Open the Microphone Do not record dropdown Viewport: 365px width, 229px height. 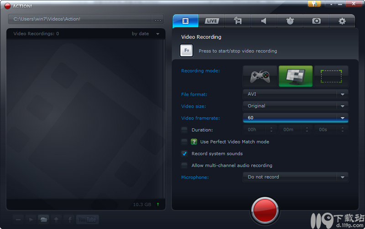[x=295, y=177]
